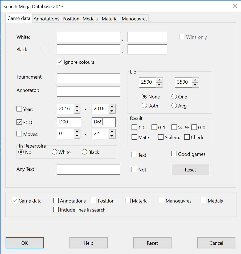
Task: Decrease the ending year value
Action: pyautogui.click(x=112, y=111)
